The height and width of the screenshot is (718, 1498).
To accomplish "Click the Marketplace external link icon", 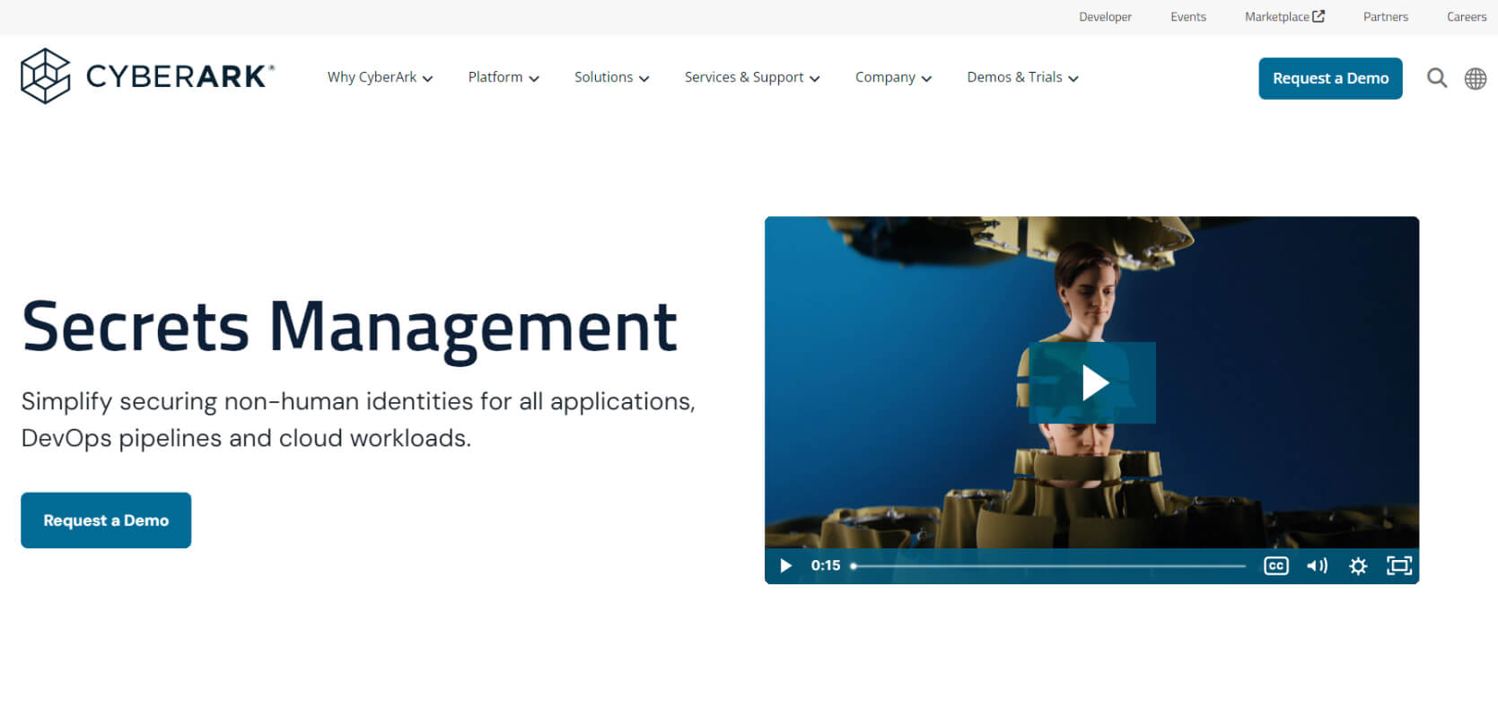I will 1318,16.
